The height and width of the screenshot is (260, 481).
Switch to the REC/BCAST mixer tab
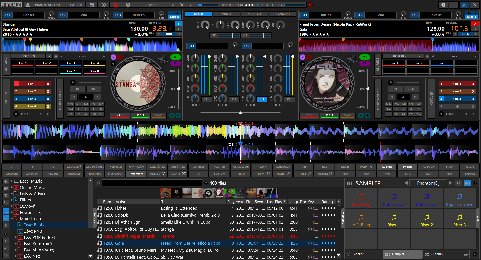[x=282, y=14]
